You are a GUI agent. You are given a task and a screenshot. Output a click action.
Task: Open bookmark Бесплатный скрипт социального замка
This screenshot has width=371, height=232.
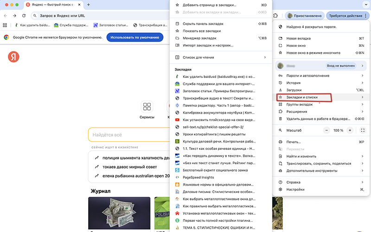point(221,170)
